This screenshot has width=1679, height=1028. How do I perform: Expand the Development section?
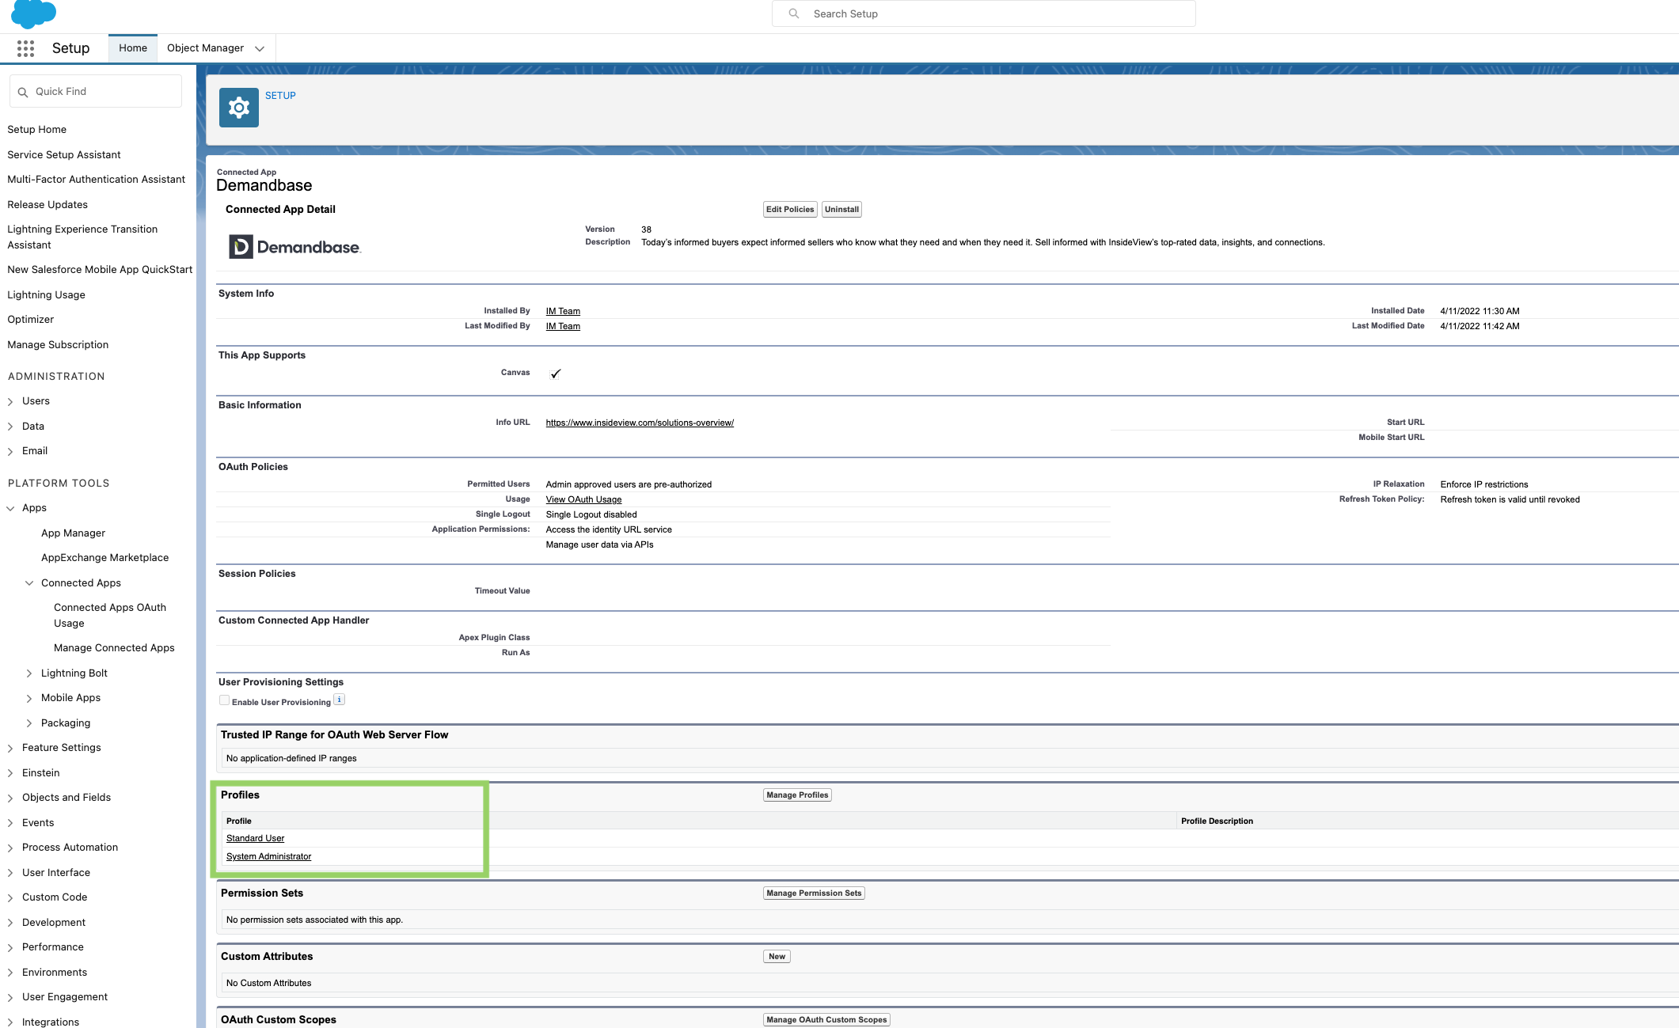click(10, 923)
